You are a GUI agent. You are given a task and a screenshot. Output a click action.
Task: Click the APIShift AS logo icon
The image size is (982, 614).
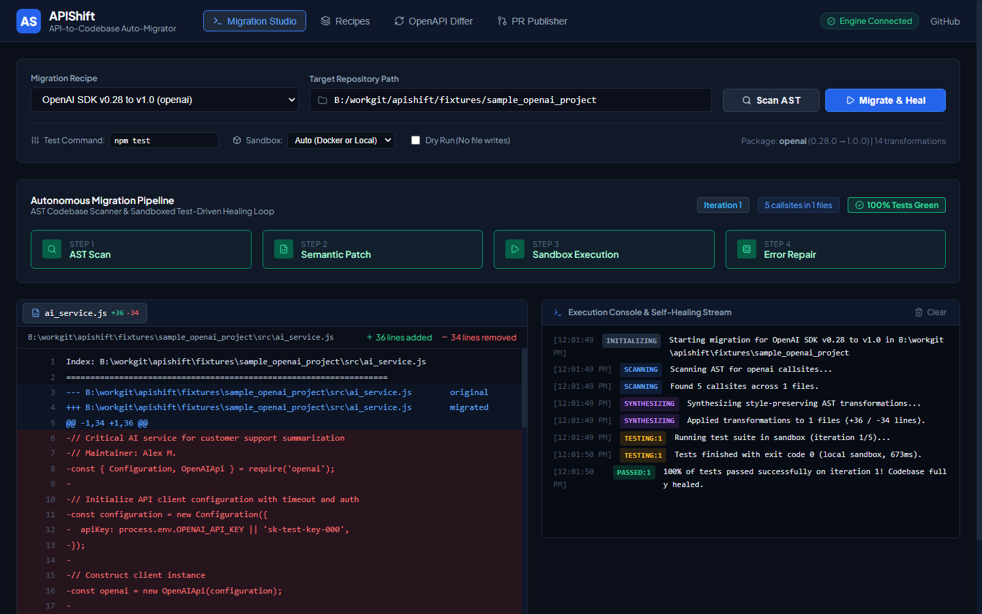coord(29,21)
